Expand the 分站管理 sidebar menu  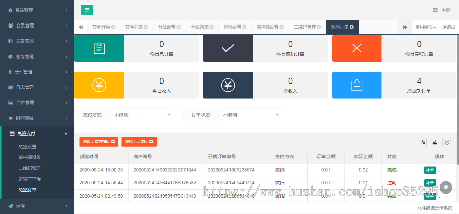tap(37, 72)
